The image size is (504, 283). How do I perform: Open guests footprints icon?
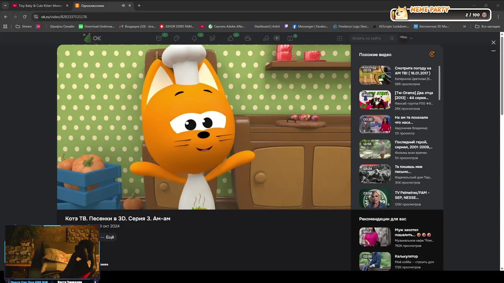(x=212, y=38)
